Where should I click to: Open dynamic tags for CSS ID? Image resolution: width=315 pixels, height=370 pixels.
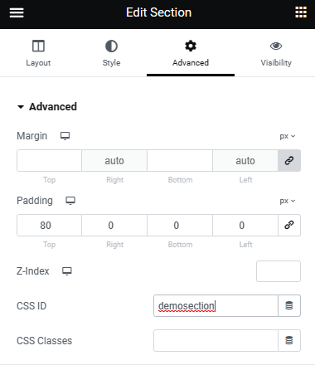(x=289, y=305)
